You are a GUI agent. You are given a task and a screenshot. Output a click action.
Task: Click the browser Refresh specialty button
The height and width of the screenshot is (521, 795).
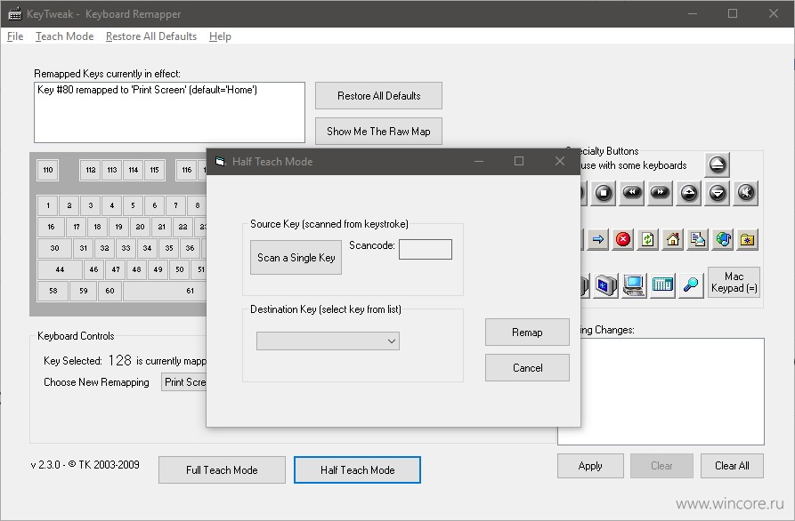coord(647,239)
